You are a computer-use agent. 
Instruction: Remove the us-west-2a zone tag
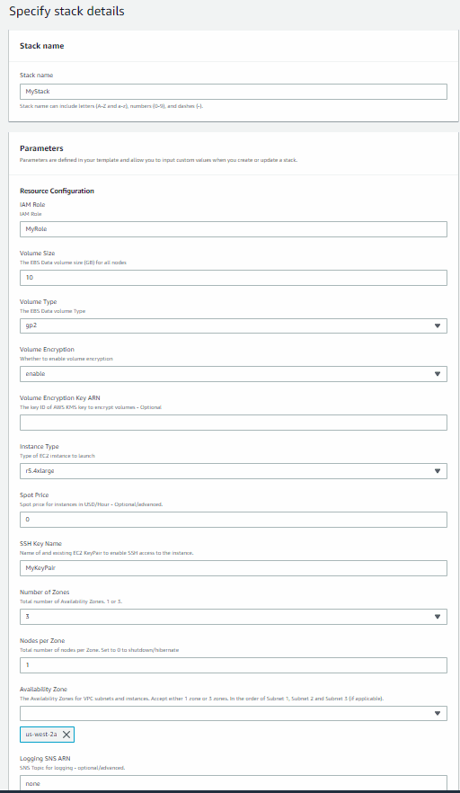tap(66, 735)
